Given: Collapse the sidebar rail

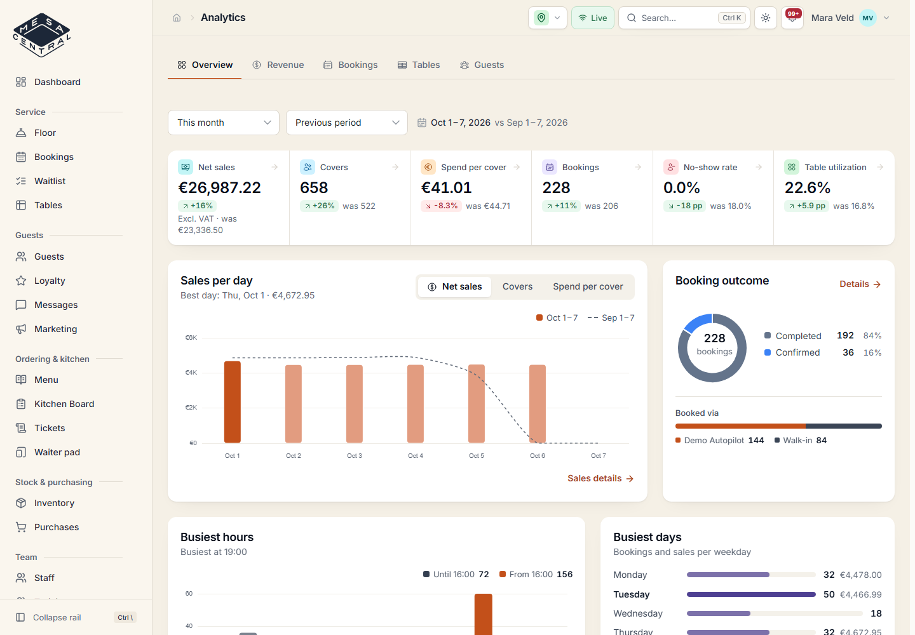Looking at the screenshot, I should coord(76,617).
